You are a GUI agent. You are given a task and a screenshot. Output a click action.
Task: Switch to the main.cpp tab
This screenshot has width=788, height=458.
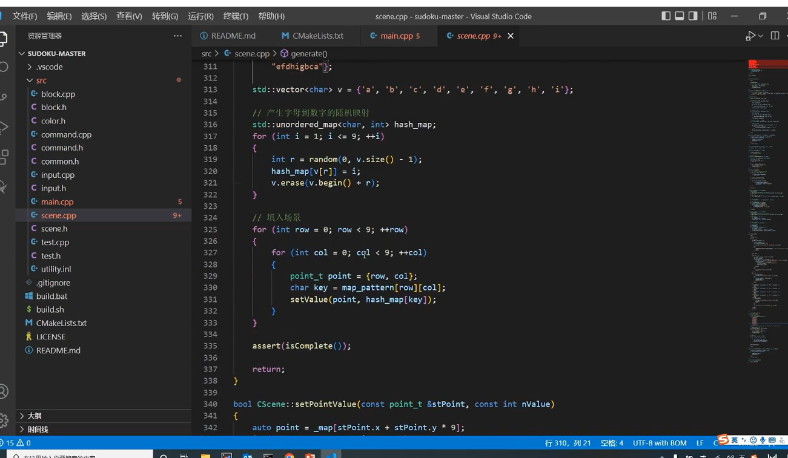click(x=396, y=36)
